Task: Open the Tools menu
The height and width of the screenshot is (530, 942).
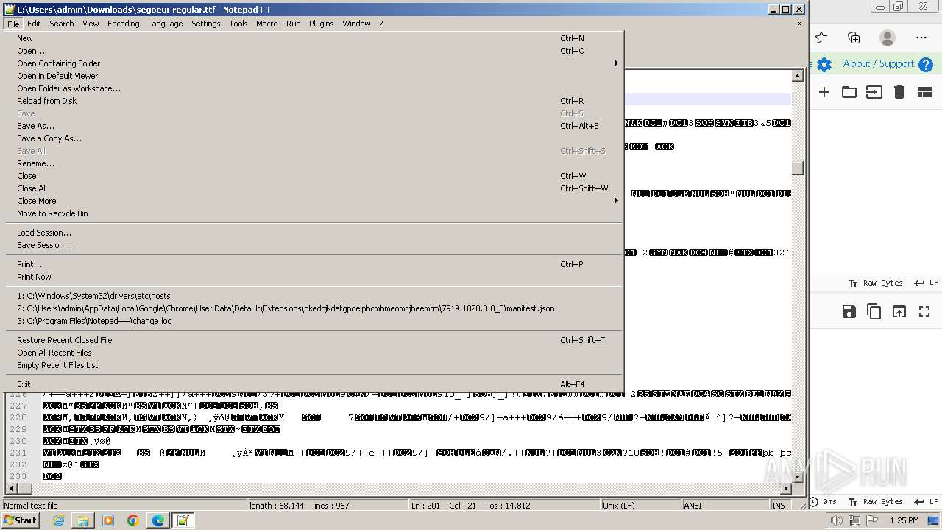Action: pyautogui.click(x=238, y=24)
